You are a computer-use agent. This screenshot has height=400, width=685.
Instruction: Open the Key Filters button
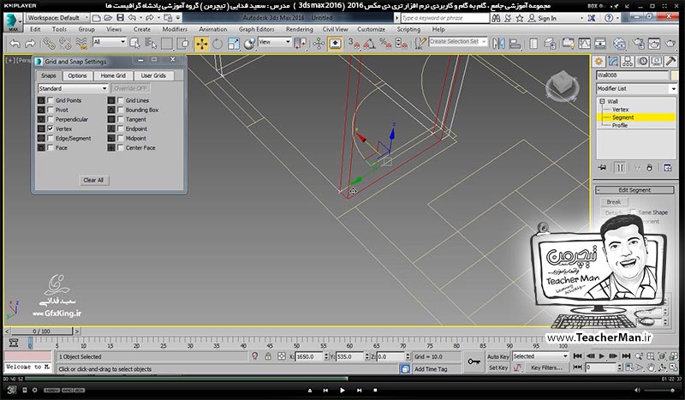[546, 367]
